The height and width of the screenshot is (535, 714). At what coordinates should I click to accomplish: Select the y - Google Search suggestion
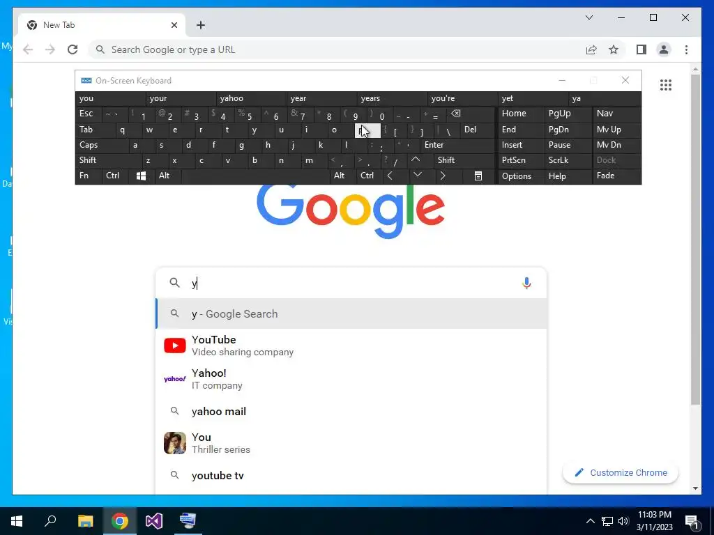tap(351, 314)
